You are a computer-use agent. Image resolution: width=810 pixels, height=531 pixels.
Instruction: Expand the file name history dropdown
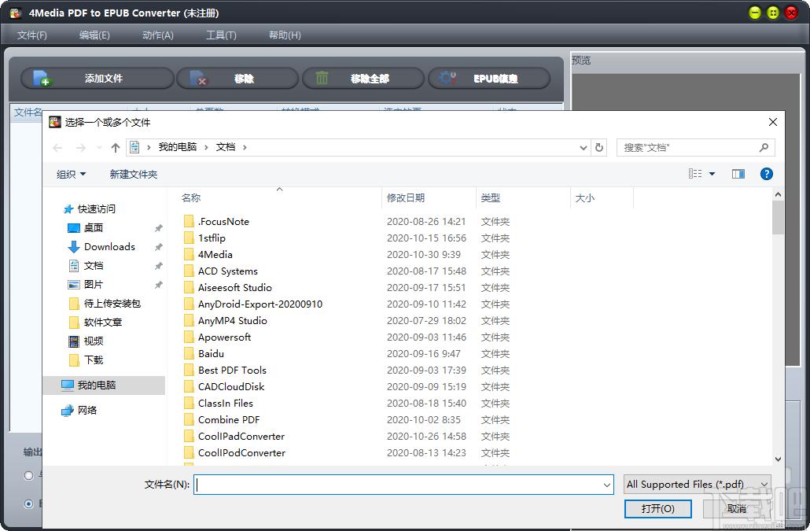click(607, 485)
